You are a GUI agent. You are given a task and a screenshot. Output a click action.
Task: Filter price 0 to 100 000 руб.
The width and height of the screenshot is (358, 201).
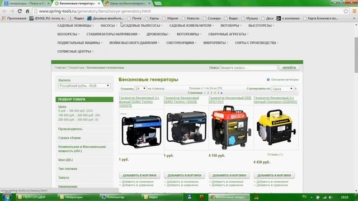click(x=76, y=111)
